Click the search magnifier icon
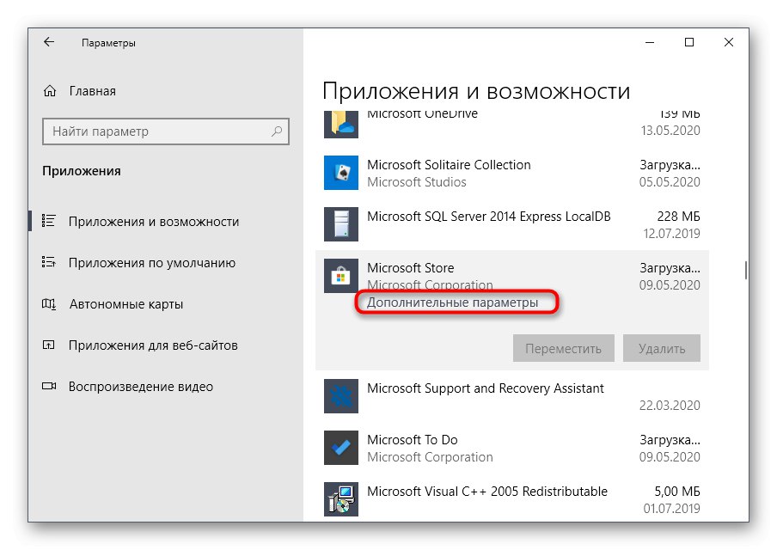Image resolution: width=777 pixels, height=550 pixels. (277, 131)
